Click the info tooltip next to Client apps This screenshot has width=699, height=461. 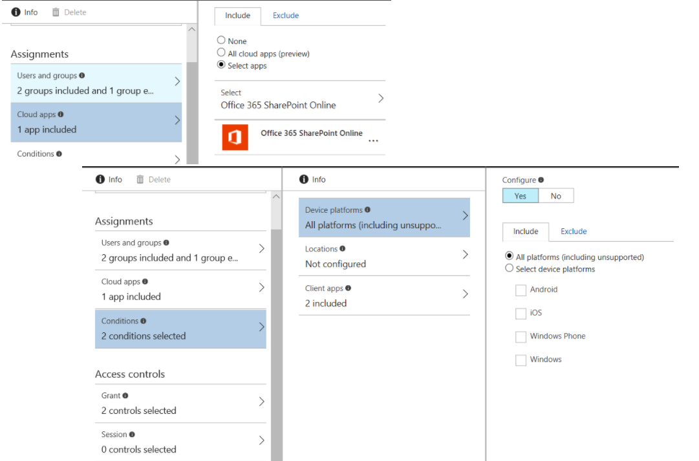pos(348,288)
